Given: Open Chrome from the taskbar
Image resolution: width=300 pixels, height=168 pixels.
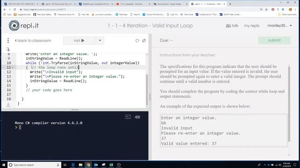Looking at the screenshot, I should pyautogui.click(x=88, y=165).
